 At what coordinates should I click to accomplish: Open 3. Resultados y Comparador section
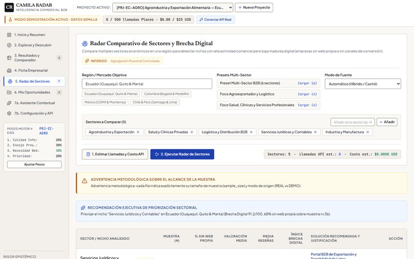pos(34,57)
